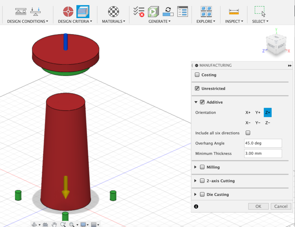Check Include all six directions
The height and width of the screenshot is (227, 295).
(x=248, y=133)
